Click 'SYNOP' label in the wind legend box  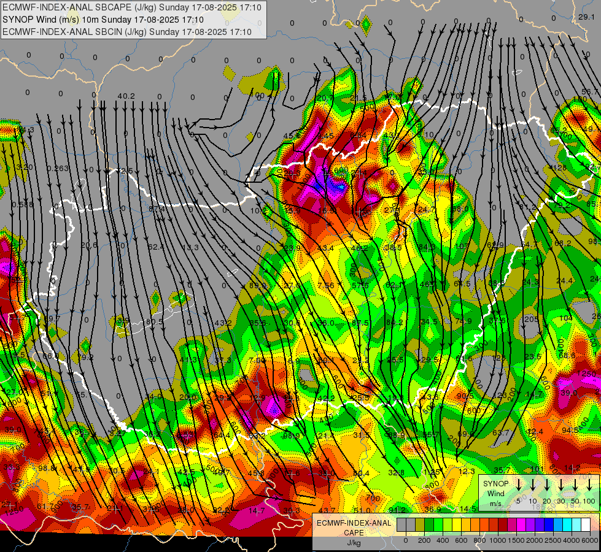click(495, 483)
